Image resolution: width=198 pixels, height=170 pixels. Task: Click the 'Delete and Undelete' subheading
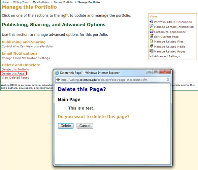pyautogui.click(x=21, y=65)
